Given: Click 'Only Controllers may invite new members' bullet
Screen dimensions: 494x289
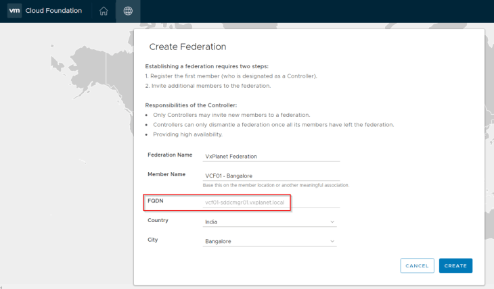Looking at the screenshot, I should click(x=231, y=115).
